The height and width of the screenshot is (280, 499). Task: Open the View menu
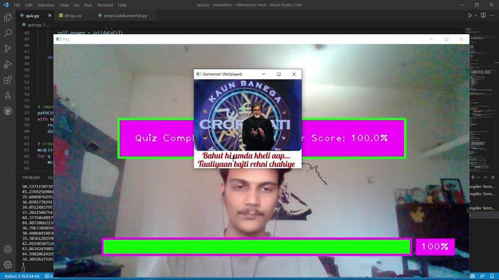[x=64, y=5]
